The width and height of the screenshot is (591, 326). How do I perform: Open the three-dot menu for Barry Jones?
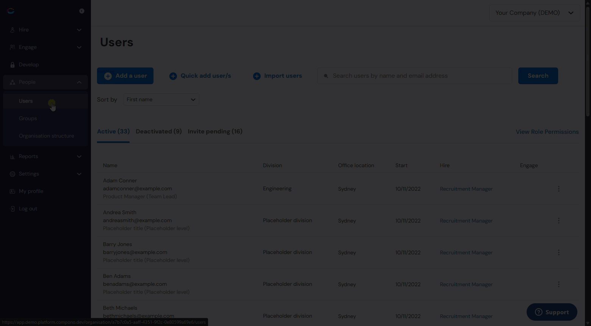(558, 252)
